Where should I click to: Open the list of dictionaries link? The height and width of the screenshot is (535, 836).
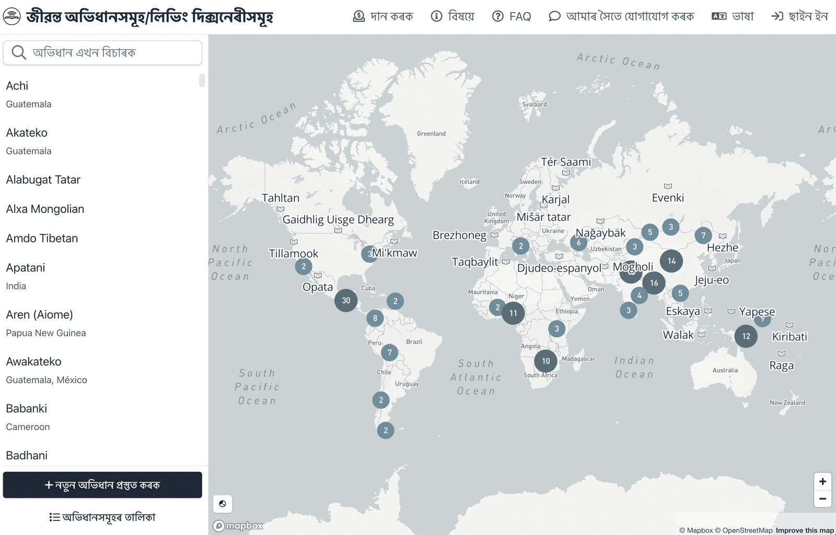[x=102, y=517]
